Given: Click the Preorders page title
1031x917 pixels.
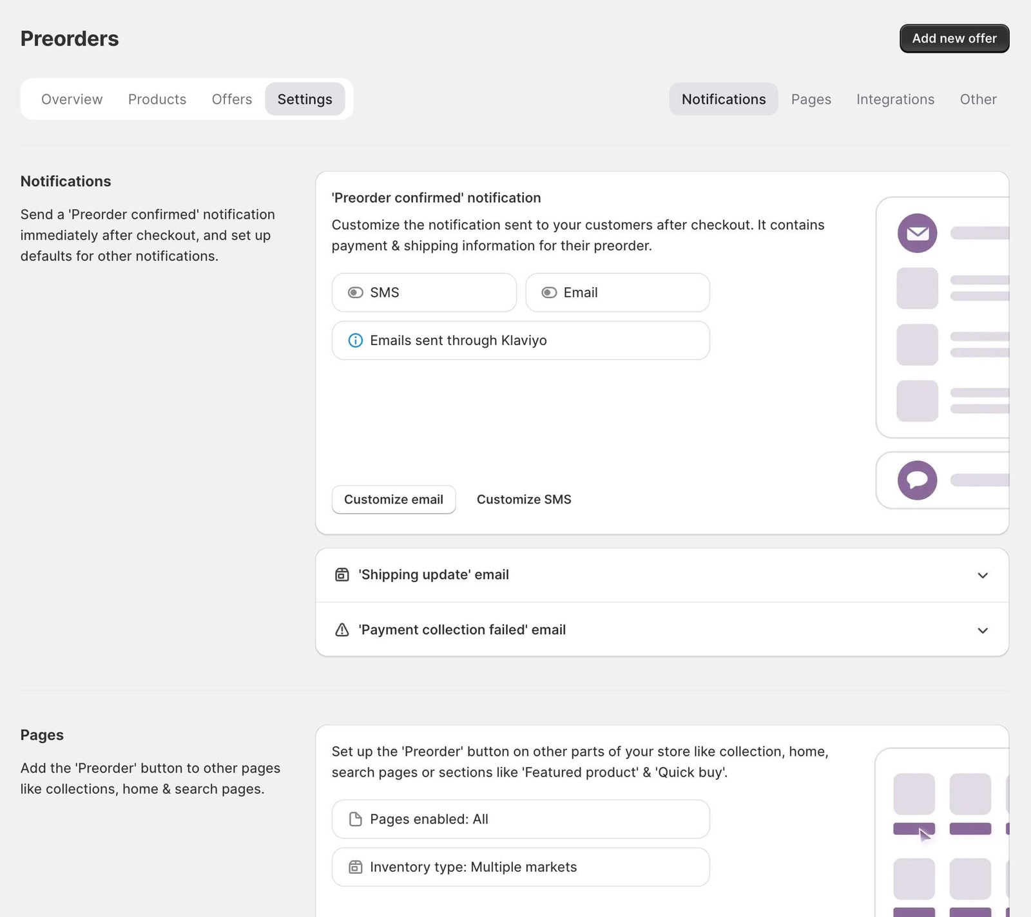Looking at the screenshot, I should click(70, 39).
